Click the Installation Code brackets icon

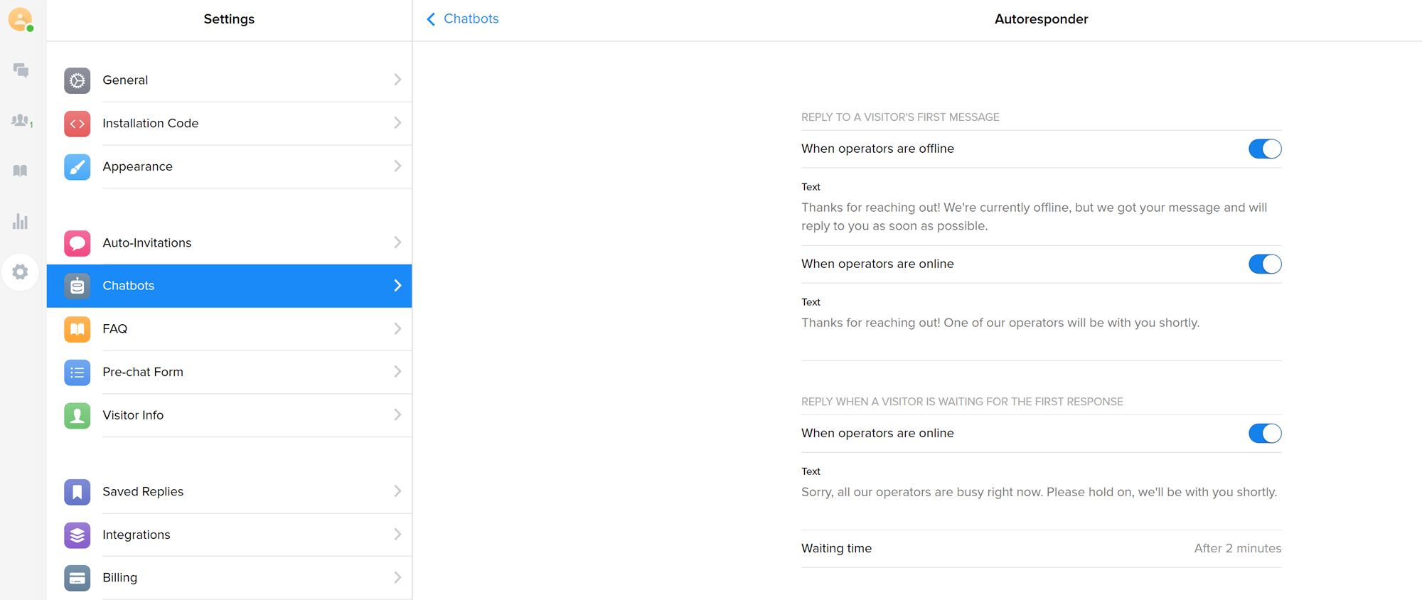(77, 124)
